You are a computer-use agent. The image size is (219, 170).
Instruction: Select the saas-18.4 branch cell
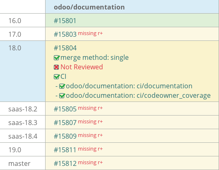click(x=23, y=136)
